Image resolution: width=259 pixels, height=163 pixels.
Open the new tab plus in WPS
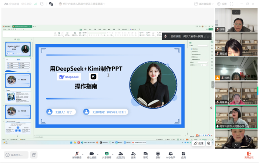(x=34, y=26)
